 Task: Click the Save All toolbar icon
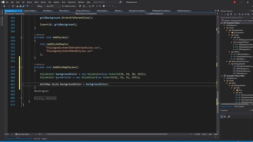coord(23,6)
